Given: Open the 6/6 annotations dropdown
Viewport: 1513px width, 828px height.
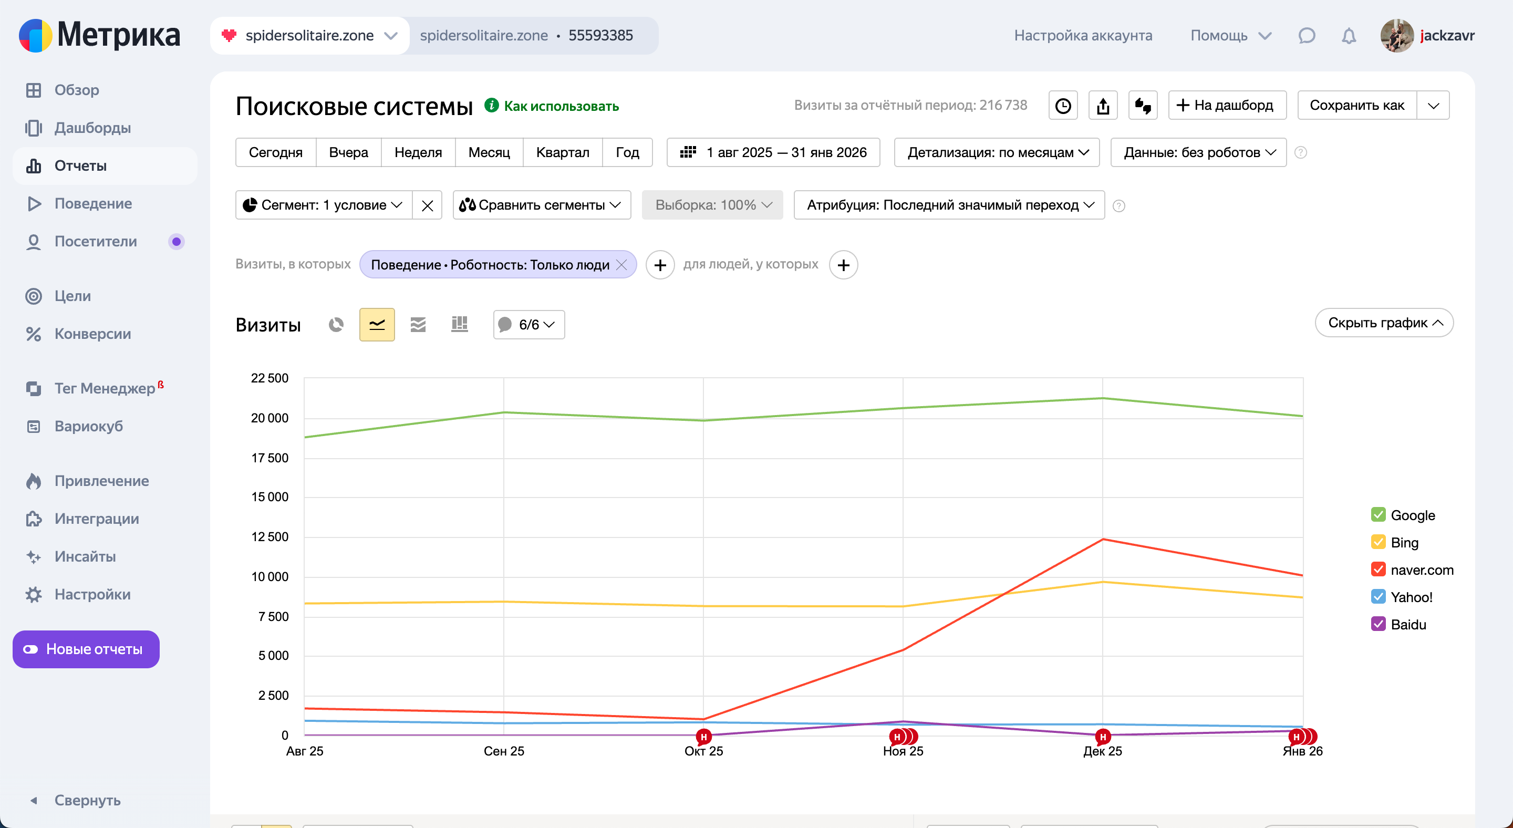Looking at the screenshot, I should (x=528, y=325).
